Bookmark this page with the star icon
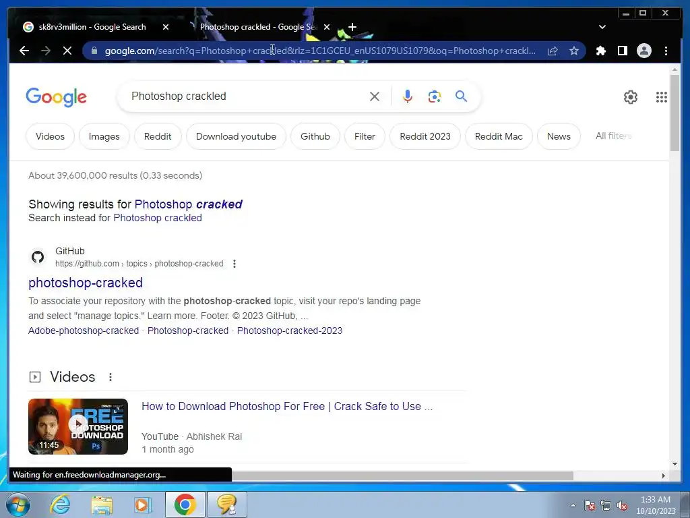 coord(574,51)
